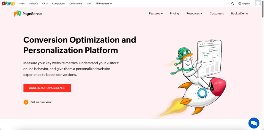Open the user profile avatar

click(x=258, y=3)
